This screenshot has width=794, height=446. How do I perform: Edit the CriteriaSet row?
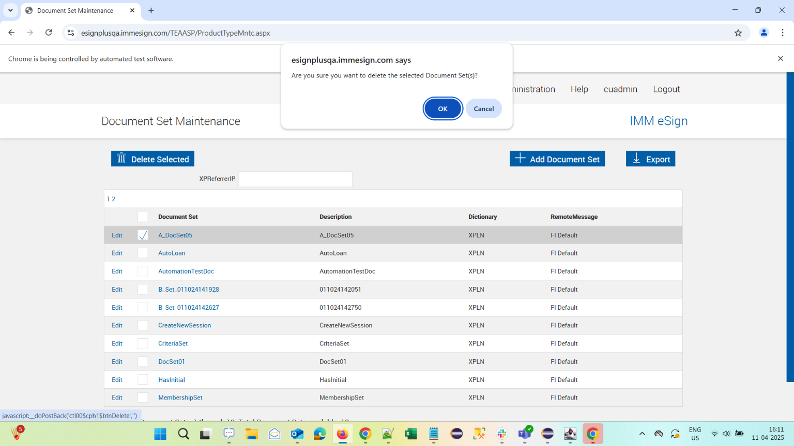pyautogui.click(x=117, y=344)
